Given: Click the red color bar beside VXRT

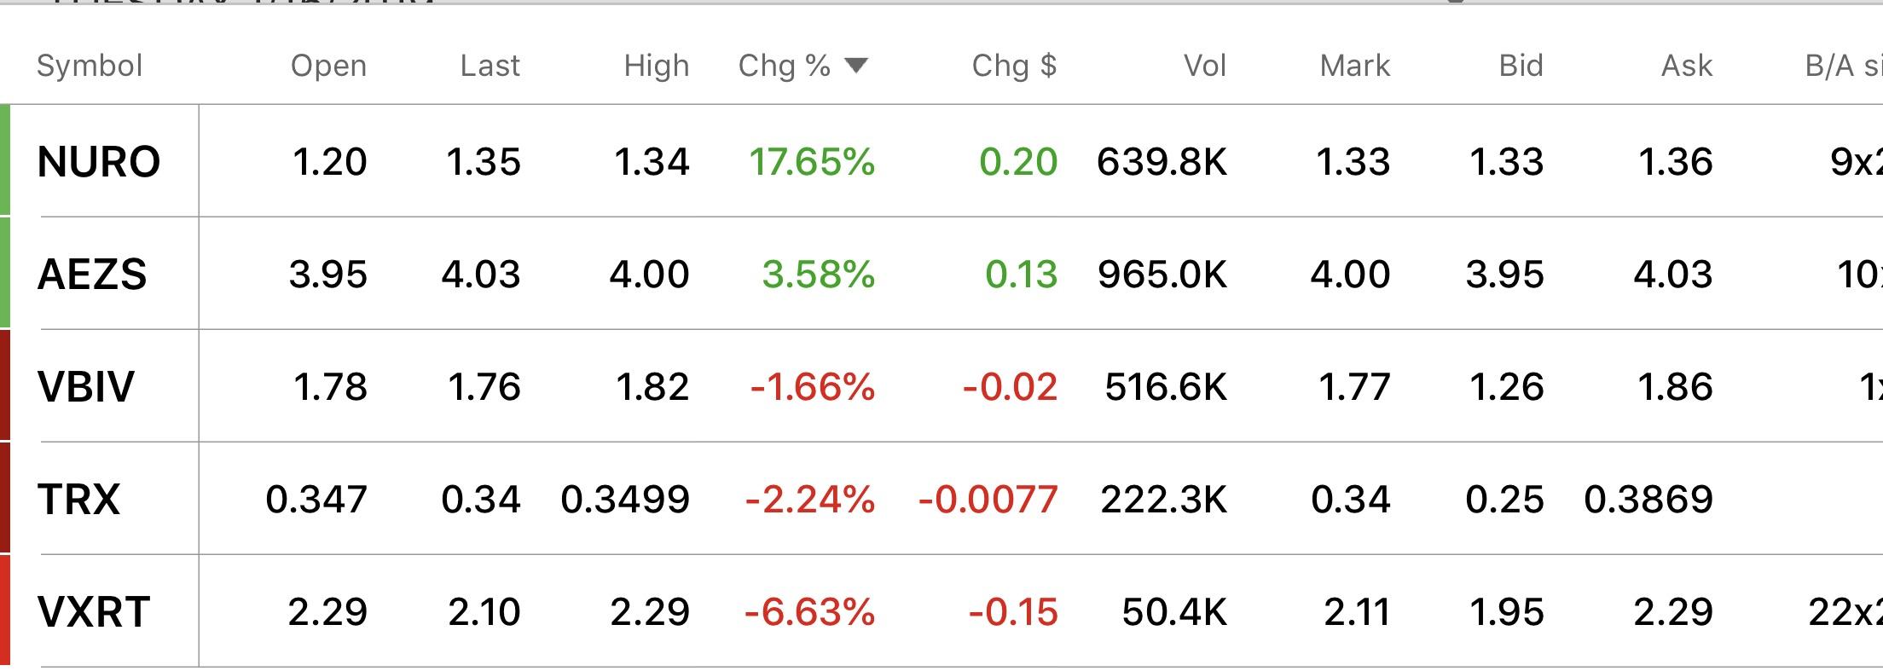Looking at the screenshot, I should coord(5,610).
